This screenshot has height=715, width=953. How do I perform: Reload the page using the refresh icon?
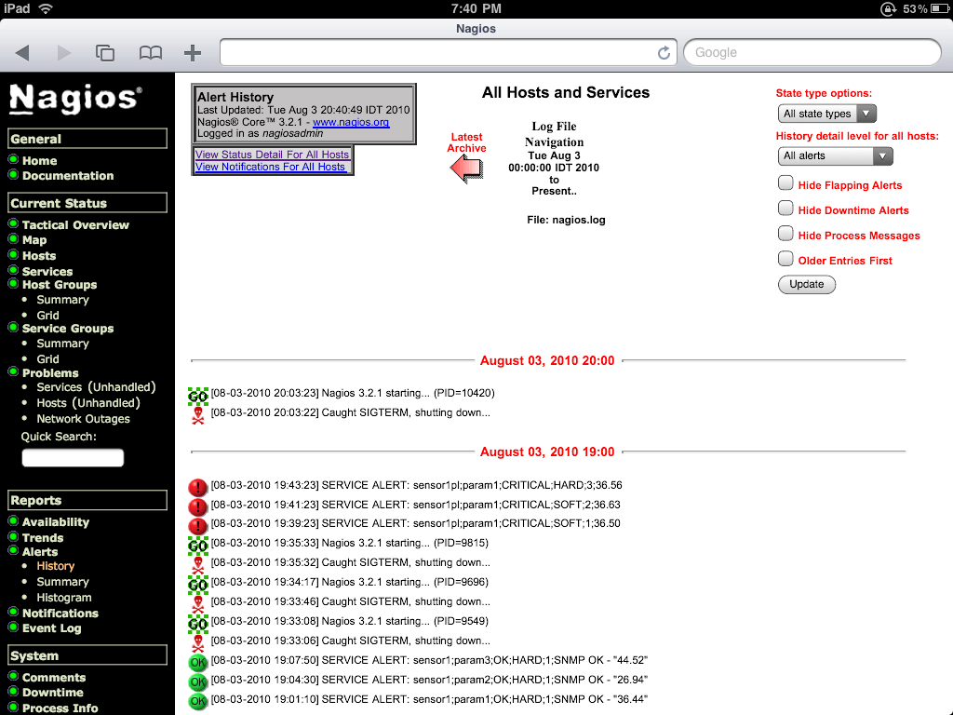tap(663, 53)
